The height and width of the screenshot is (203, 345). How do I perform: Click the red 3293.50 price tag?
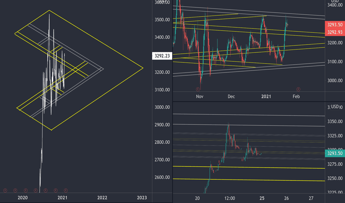click(x=335, y=25)
